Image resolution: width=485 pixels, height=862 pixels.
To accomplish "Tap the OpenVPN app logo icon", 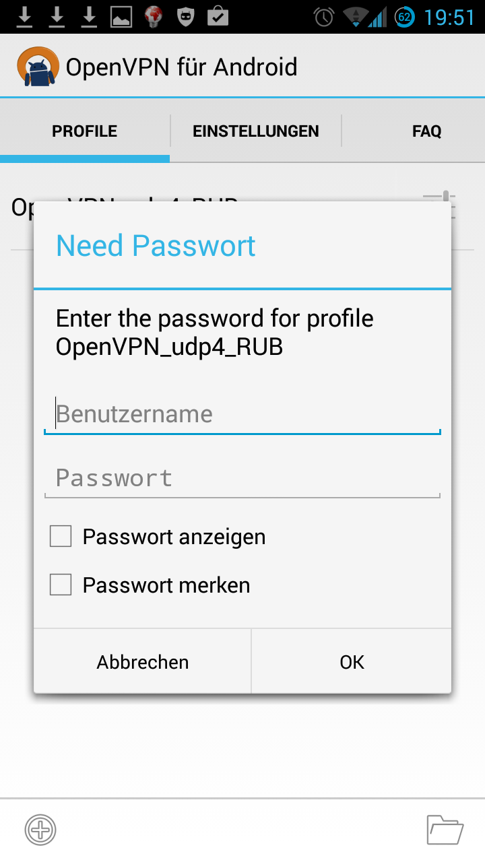I will click(x=38, y=67).
